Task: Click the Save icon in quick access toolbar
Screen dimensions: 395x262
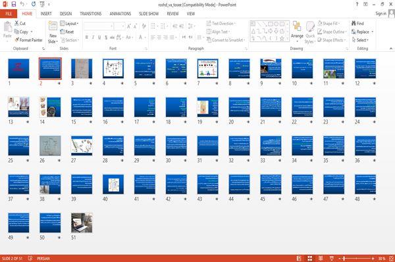Action: pos(14,4)
